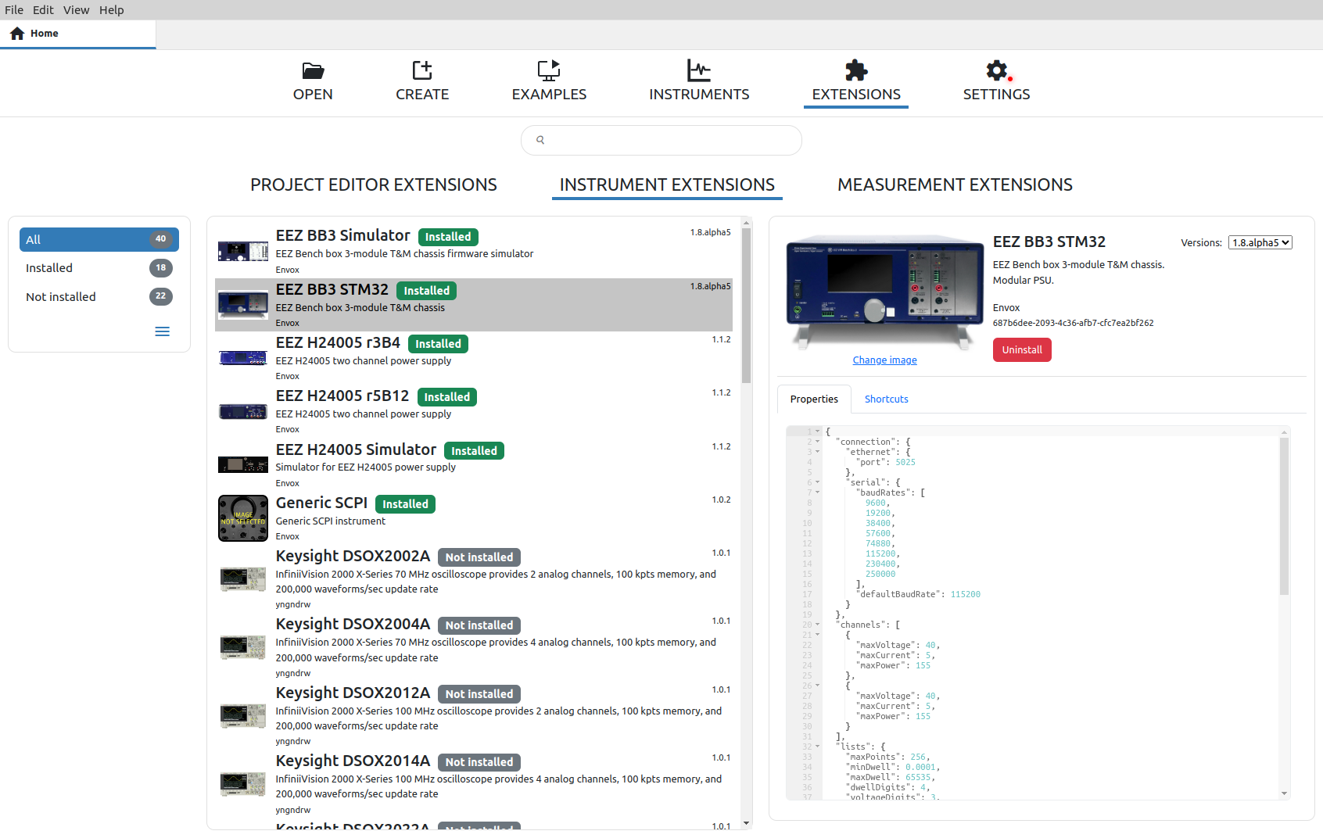The image size is (1323, 838).
Task: Select Keysight DSOX2002A entry title
Action: pos(353,557)
